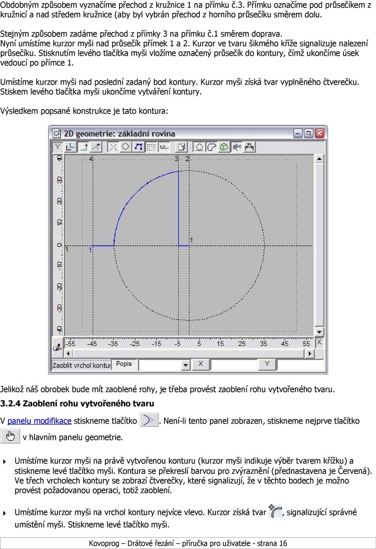This screenshot has width=376, height=549.
Task: Select the add point tool icon
Action: point(83,147)
